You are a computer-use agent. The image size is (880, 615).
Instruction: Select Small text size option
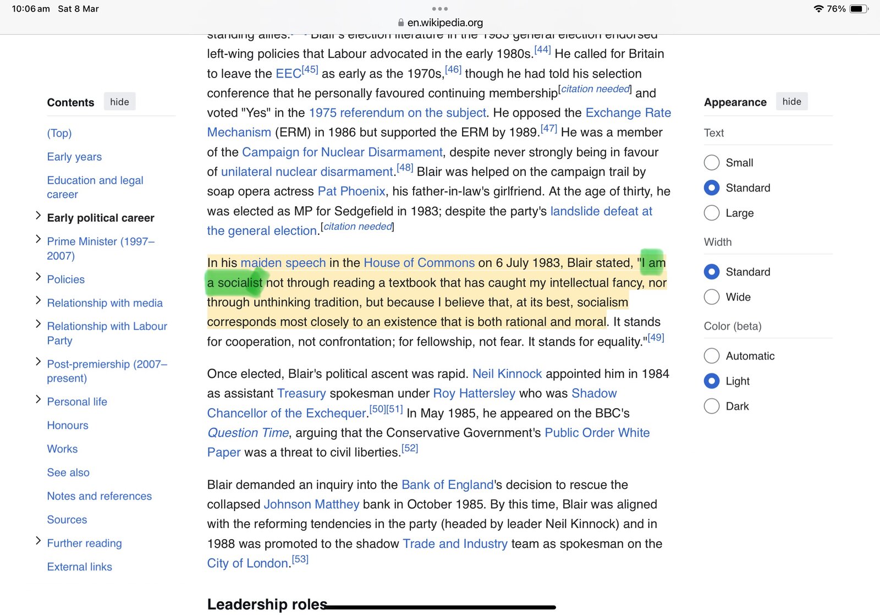712,163
